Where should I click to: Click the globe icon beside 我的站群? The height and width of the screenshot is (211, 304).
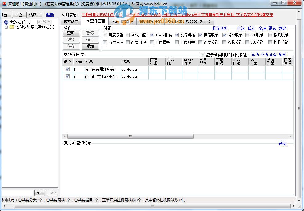click(x=6, y=22)
